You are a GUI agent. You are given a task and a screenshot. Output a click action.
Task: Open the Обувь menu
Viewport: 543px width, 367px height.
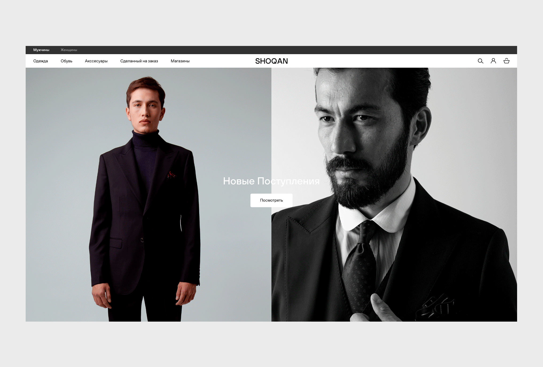[x=67, y=61]
